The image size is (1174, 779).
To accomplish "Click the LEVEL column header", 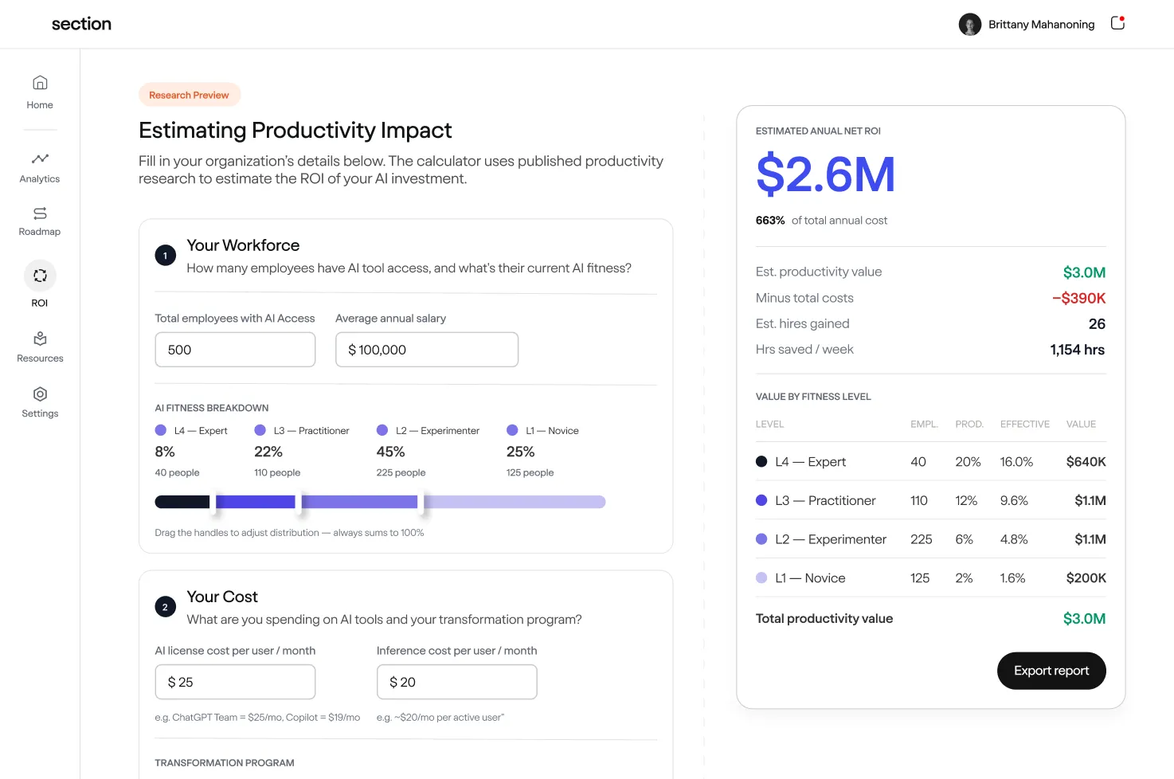I will coord(769,425).
